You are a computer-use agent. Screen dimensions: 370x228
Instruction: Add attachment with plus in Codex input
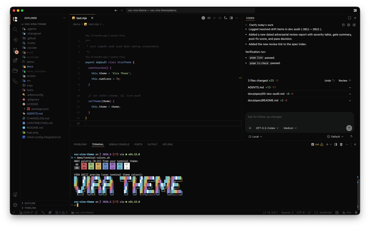(250, 128)
